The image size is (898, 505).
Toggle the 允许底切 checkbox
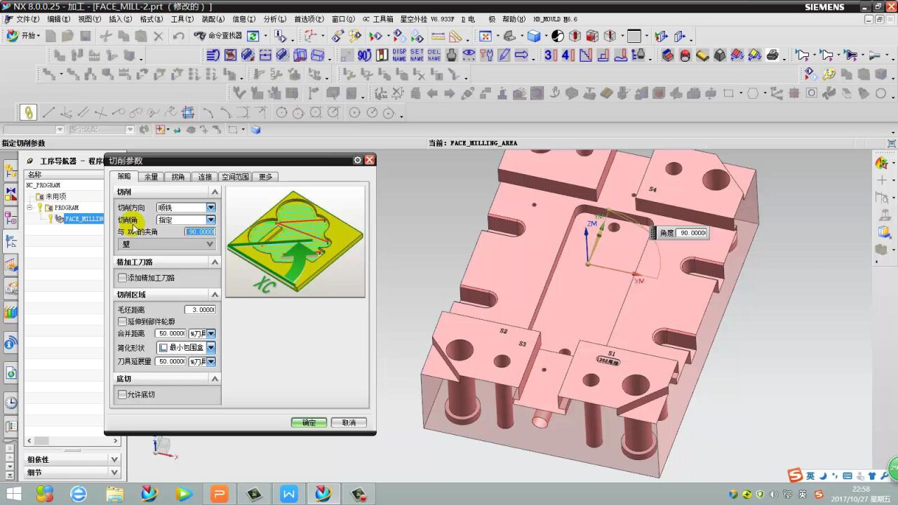pos(123,395)
